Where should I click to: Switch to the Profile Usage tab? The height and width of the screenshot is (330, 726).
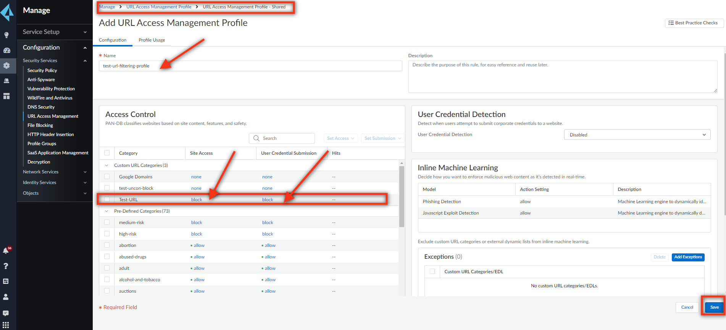pos(152,40)
